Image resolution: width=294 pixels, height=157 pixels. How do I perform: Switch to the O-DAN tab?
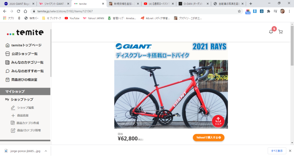tap(194, 4)
